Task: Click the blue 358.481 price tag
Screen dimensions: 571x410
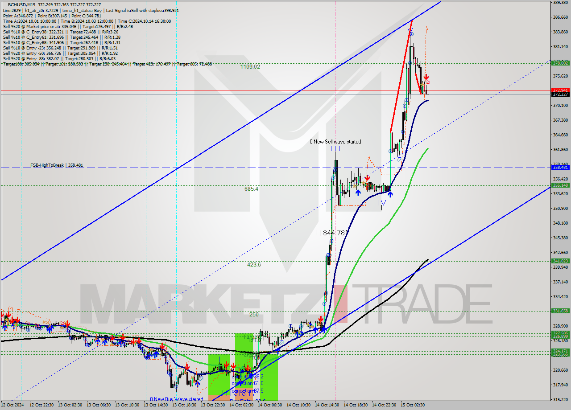Action: [x=560, y=167]
